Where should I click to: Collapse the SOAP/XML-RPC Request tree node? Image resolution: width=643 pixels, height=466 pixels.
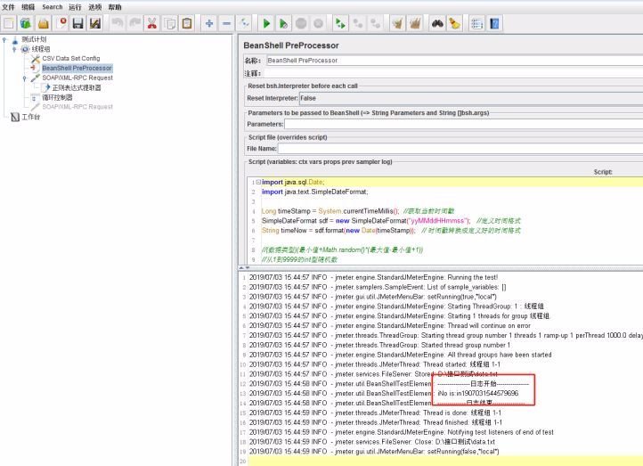coord(25,78)
